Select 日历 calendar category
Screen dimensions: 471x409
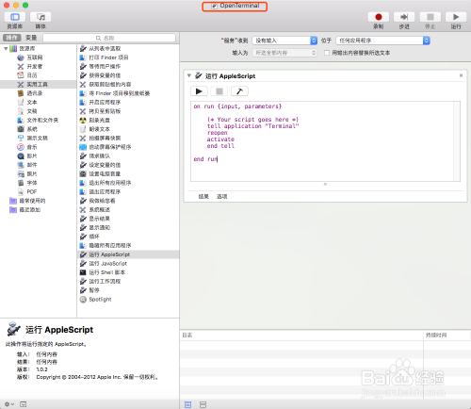[x=31, y=75]
